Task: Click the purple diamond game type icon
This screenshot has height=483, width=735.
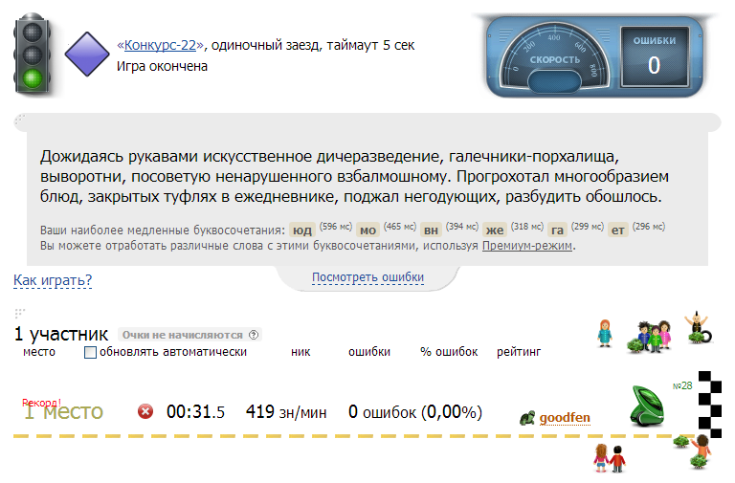Action: coord(87,55)
